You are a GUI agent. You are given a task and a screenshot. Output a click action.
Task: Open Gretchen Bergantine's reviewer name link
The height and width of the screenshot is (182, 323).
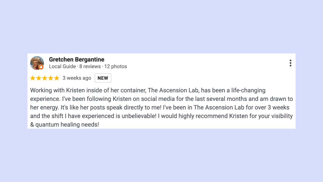(x=76, y=59)
